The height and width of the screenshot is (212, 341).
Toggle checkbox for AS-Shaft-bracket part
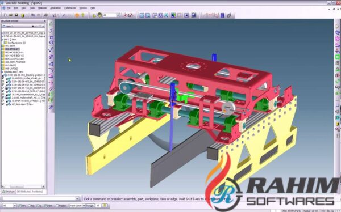3,101
